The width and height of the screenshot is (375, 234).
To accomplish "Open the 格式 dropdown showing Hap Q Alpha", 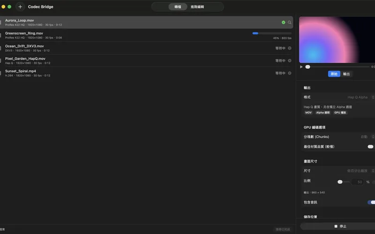I will [x=360, y=97].
